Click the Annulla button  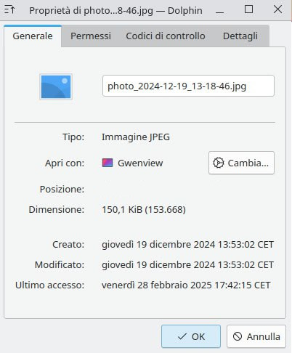[x=256, y=336]
